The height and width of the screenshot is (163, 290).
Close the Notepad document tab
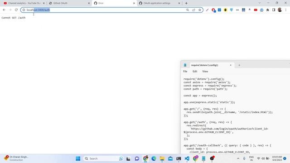tap(231, 65)
